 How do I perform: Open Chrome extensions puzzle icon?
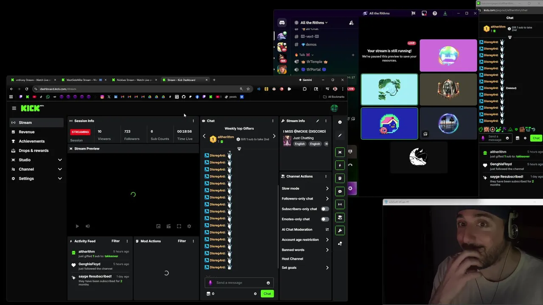point(305,89)
